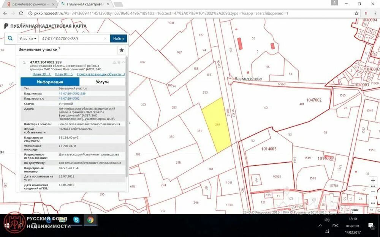Click the area value 16 700 кв. м

[67, 146]
